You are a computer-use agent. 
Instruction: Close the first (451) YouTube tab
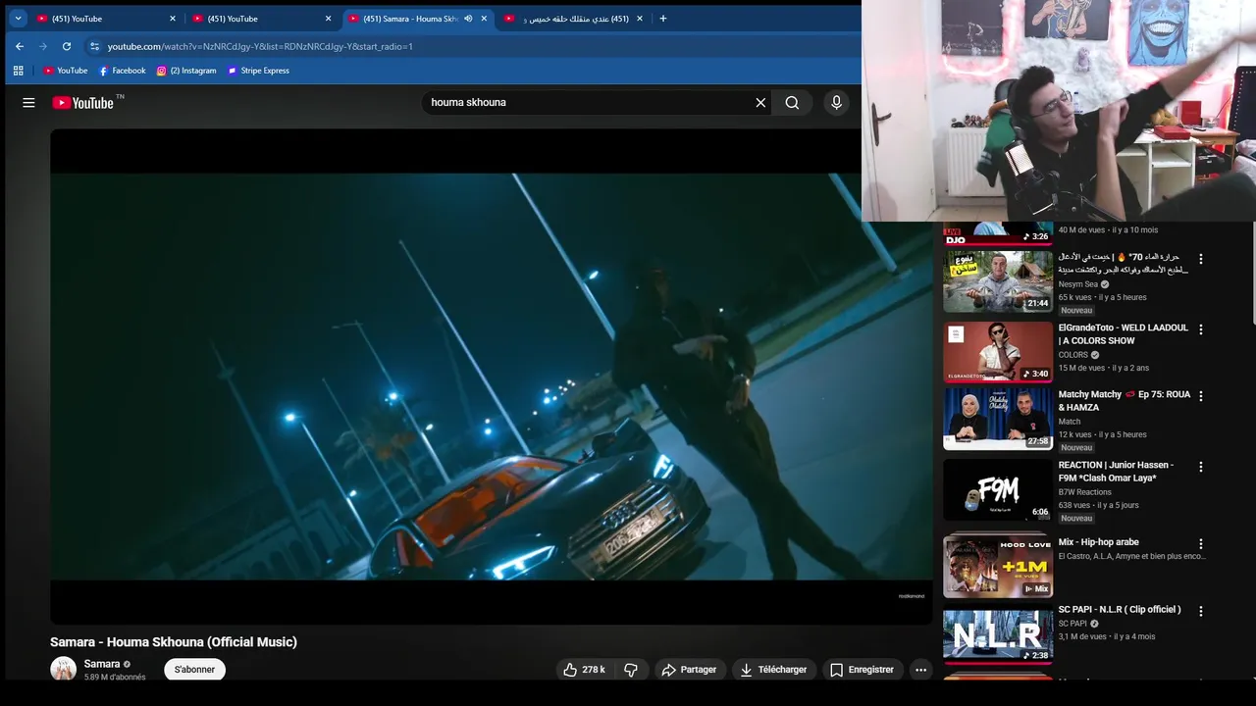173,19
